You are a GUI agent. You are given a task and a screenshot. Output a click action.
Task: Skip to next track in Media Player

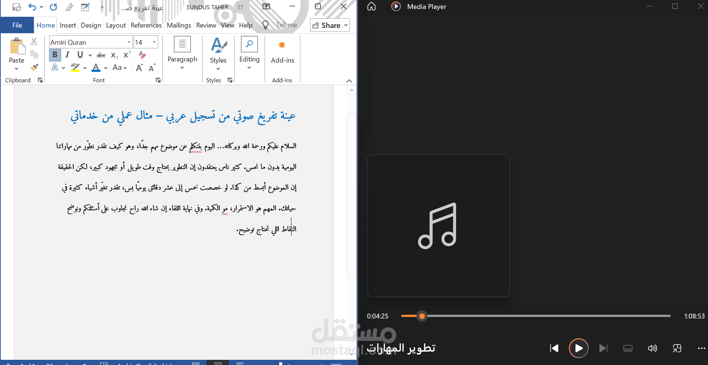[x=603, y=348]
